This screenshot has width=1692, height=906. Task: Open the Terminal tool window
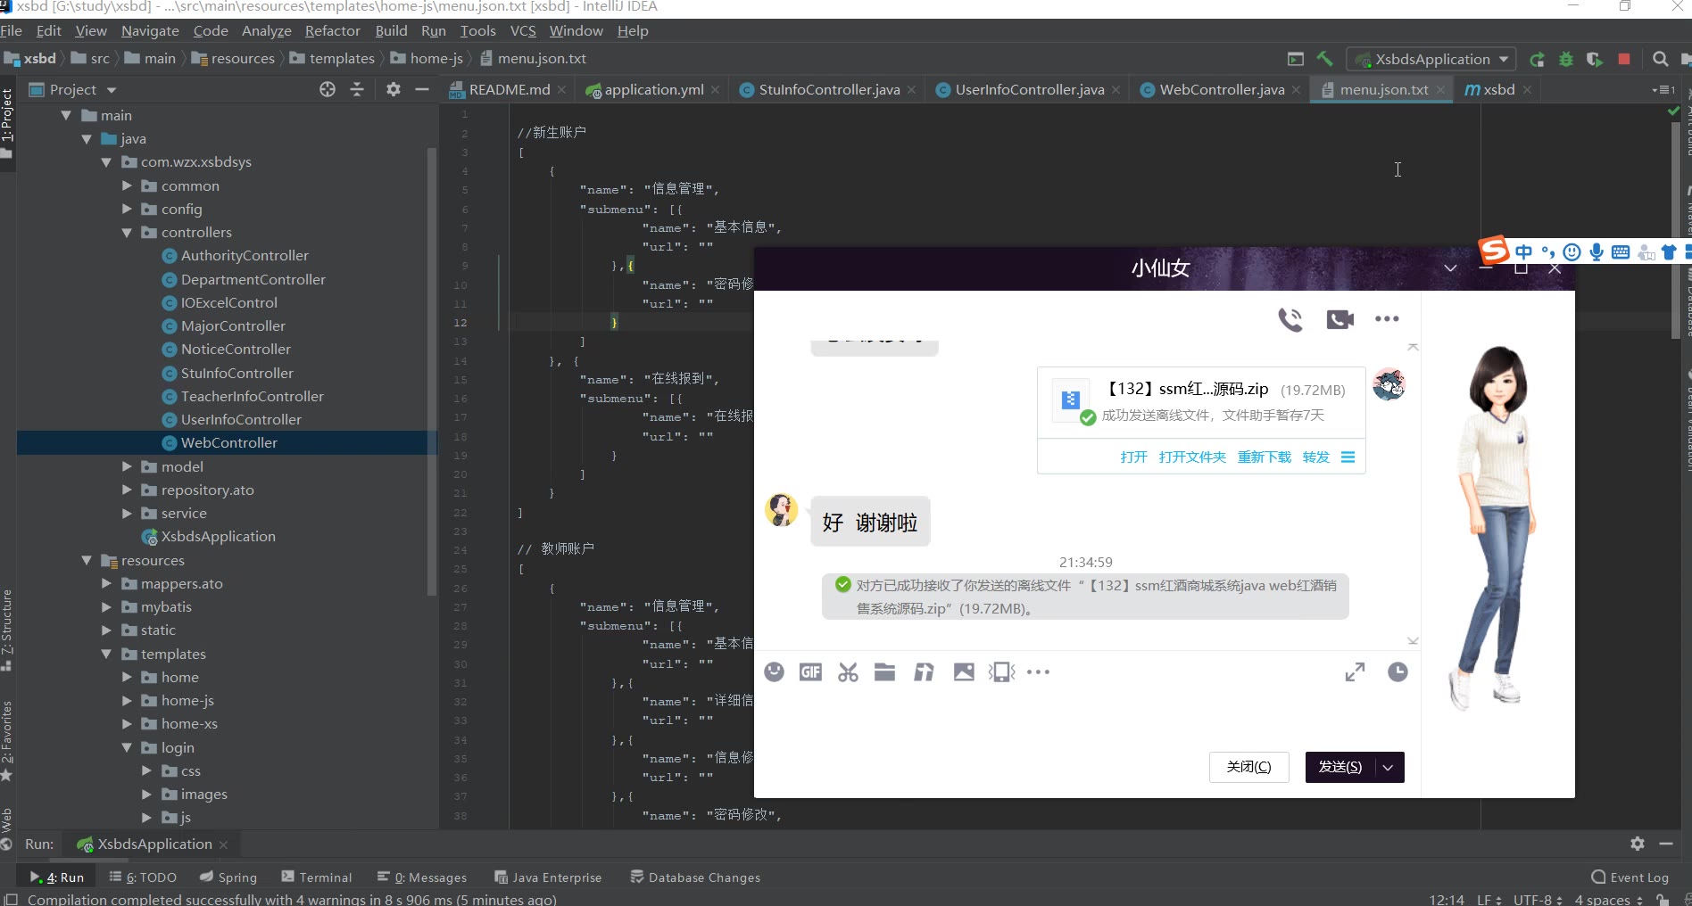click(x=317, y=877)
